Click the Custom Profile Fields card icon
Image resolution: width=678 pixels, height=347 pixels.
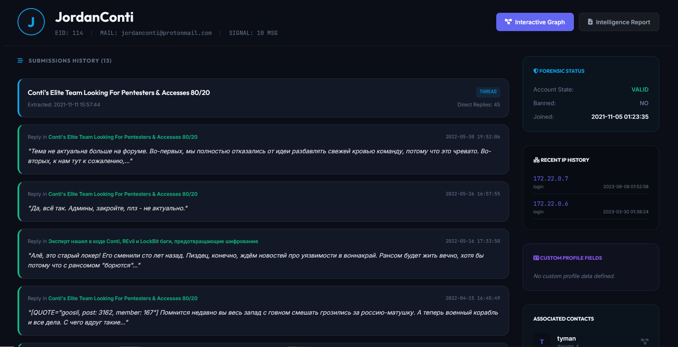coord(536,258)
